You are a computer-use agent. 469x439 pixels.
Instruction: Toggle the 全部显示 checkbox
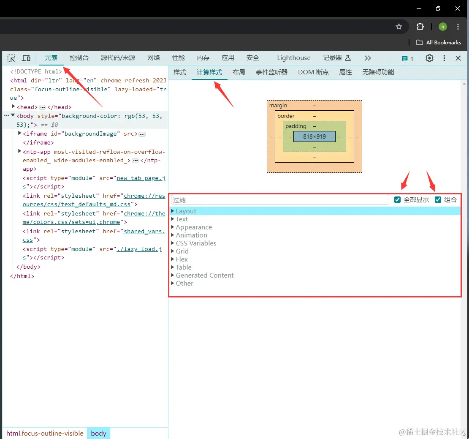tap(397, 200)
